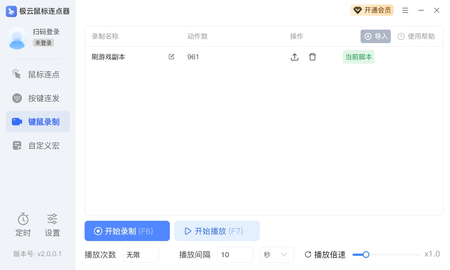The image size is (450, 270).
Task: Click the 极云鼠标连点器 app logo
Action: (x=11, y=11)
